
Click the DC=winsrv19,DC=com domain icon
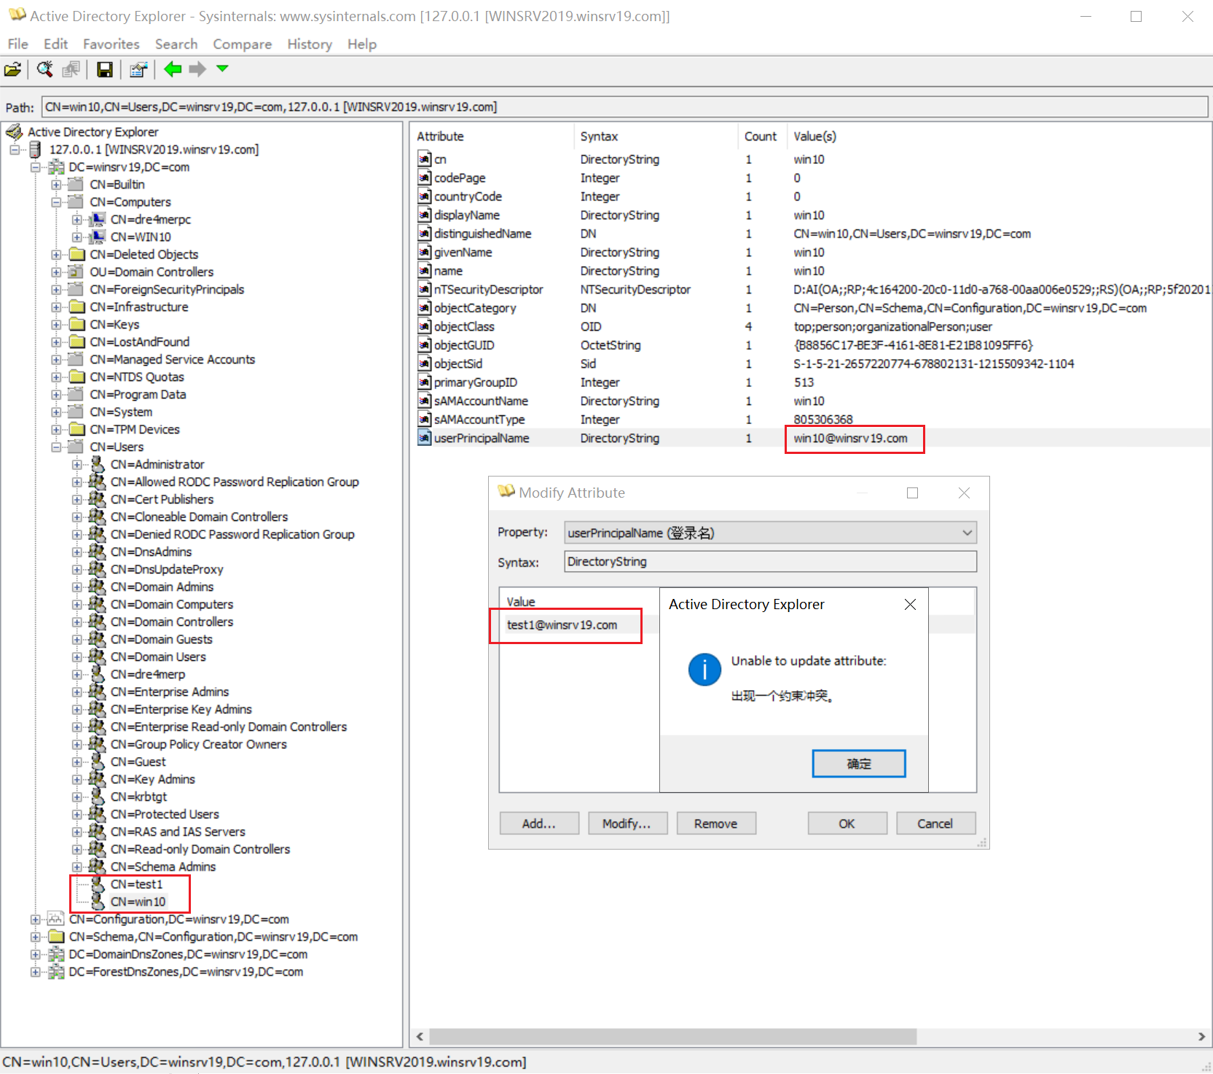(x=56, y=167)
